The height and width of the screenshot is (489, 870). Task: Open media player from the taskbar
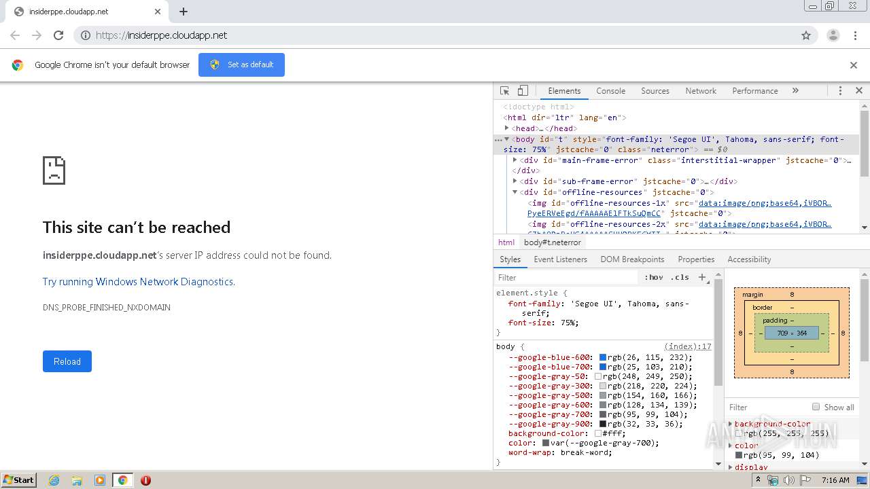click(x=100, y=480)
